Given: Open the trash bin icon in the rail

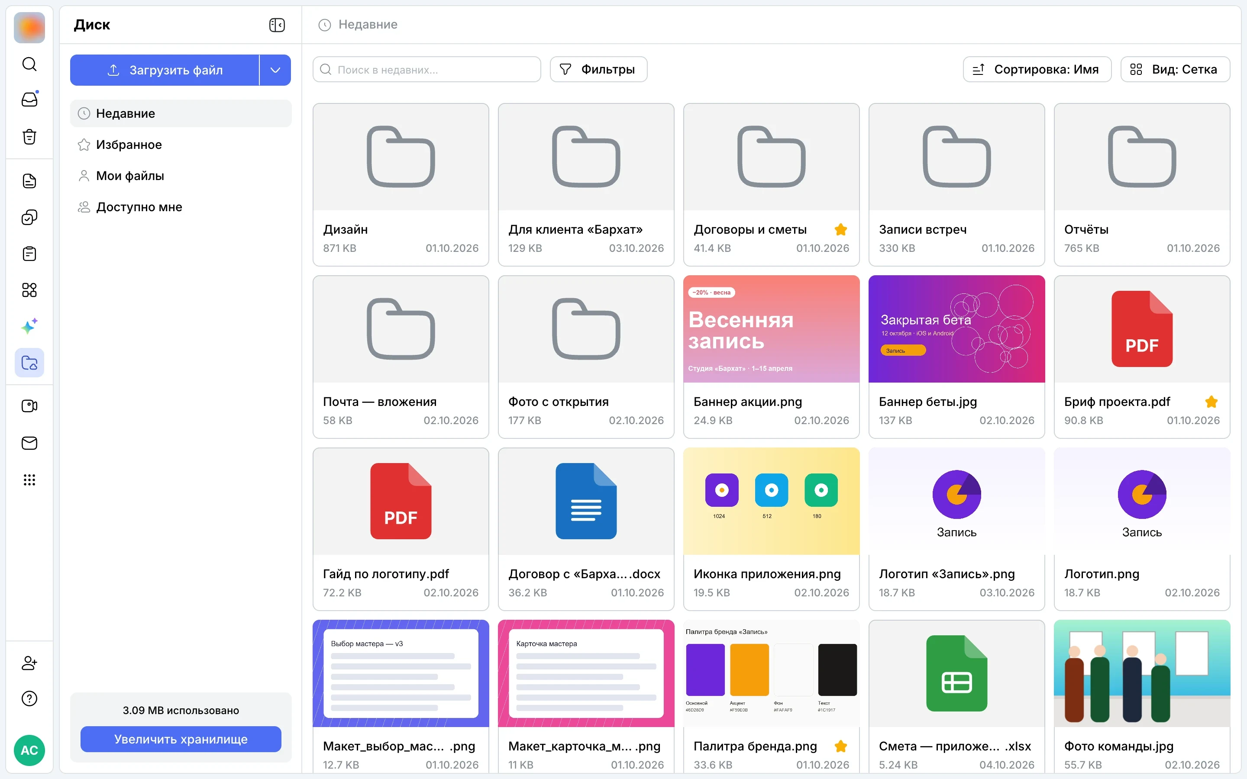Looking at the screenshot, I should 29,136.
